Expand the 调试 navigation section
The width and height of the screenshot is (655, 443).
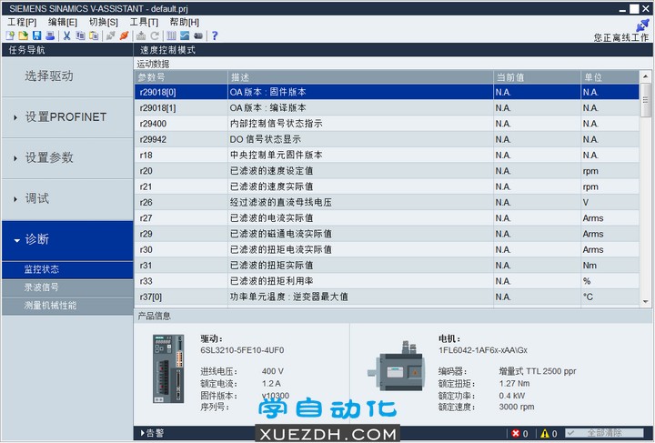[x=67, y=198]
